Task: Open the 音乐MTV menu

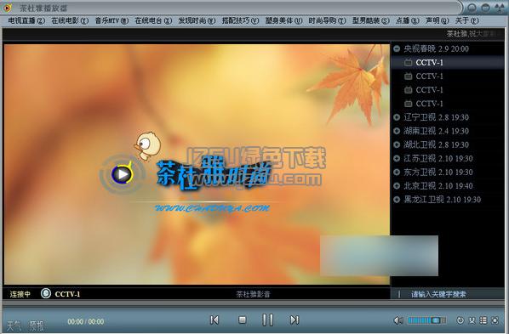Action: (112, 20)
